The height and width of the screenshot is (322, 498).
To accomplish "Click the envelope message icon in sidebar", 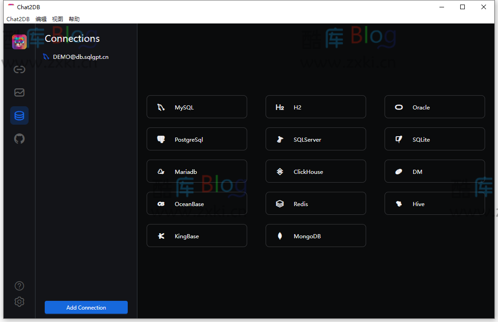I will (x=19, y=92).
